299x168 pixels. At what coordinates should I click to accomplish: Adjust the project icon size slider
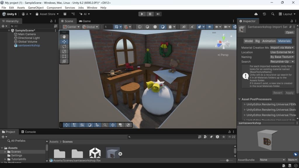[x=227, y=160]
